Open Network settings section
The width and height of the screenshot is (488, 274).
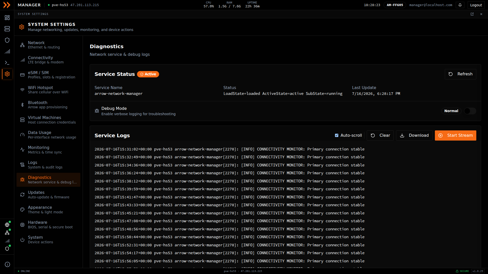point(48,45)
